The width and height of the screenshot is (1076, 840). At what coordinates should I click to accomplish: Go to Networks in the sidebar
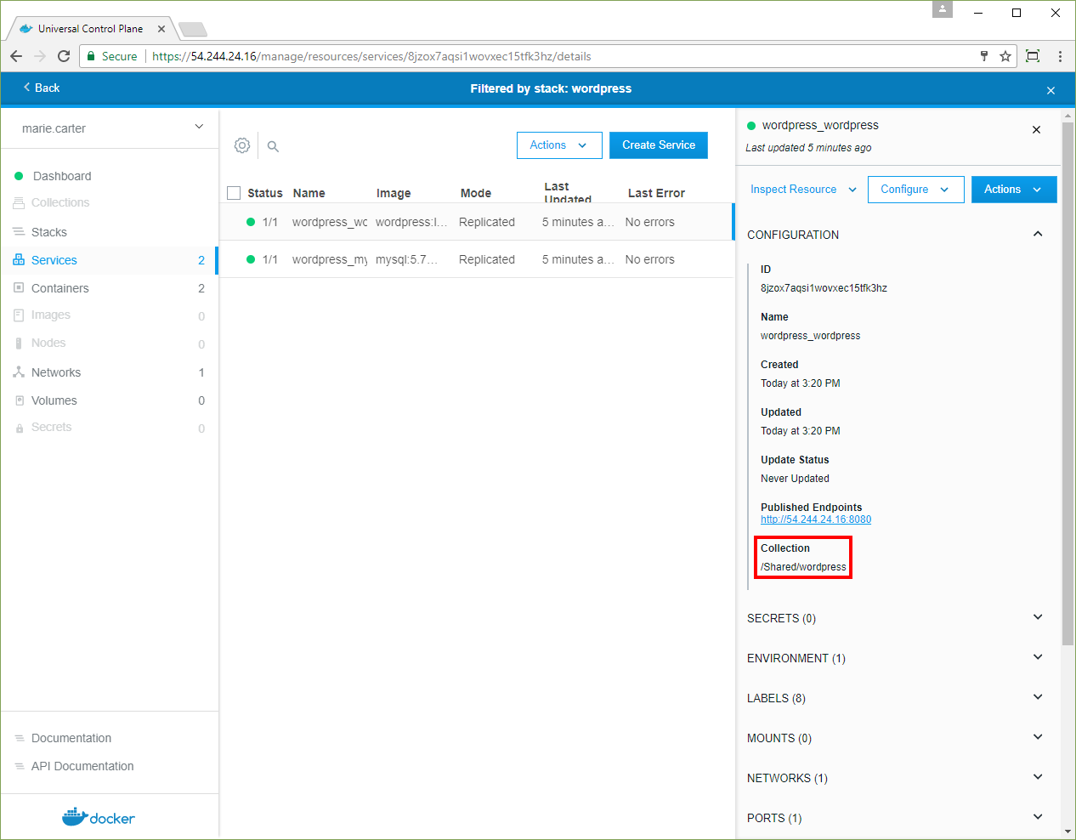pos(56,372)
